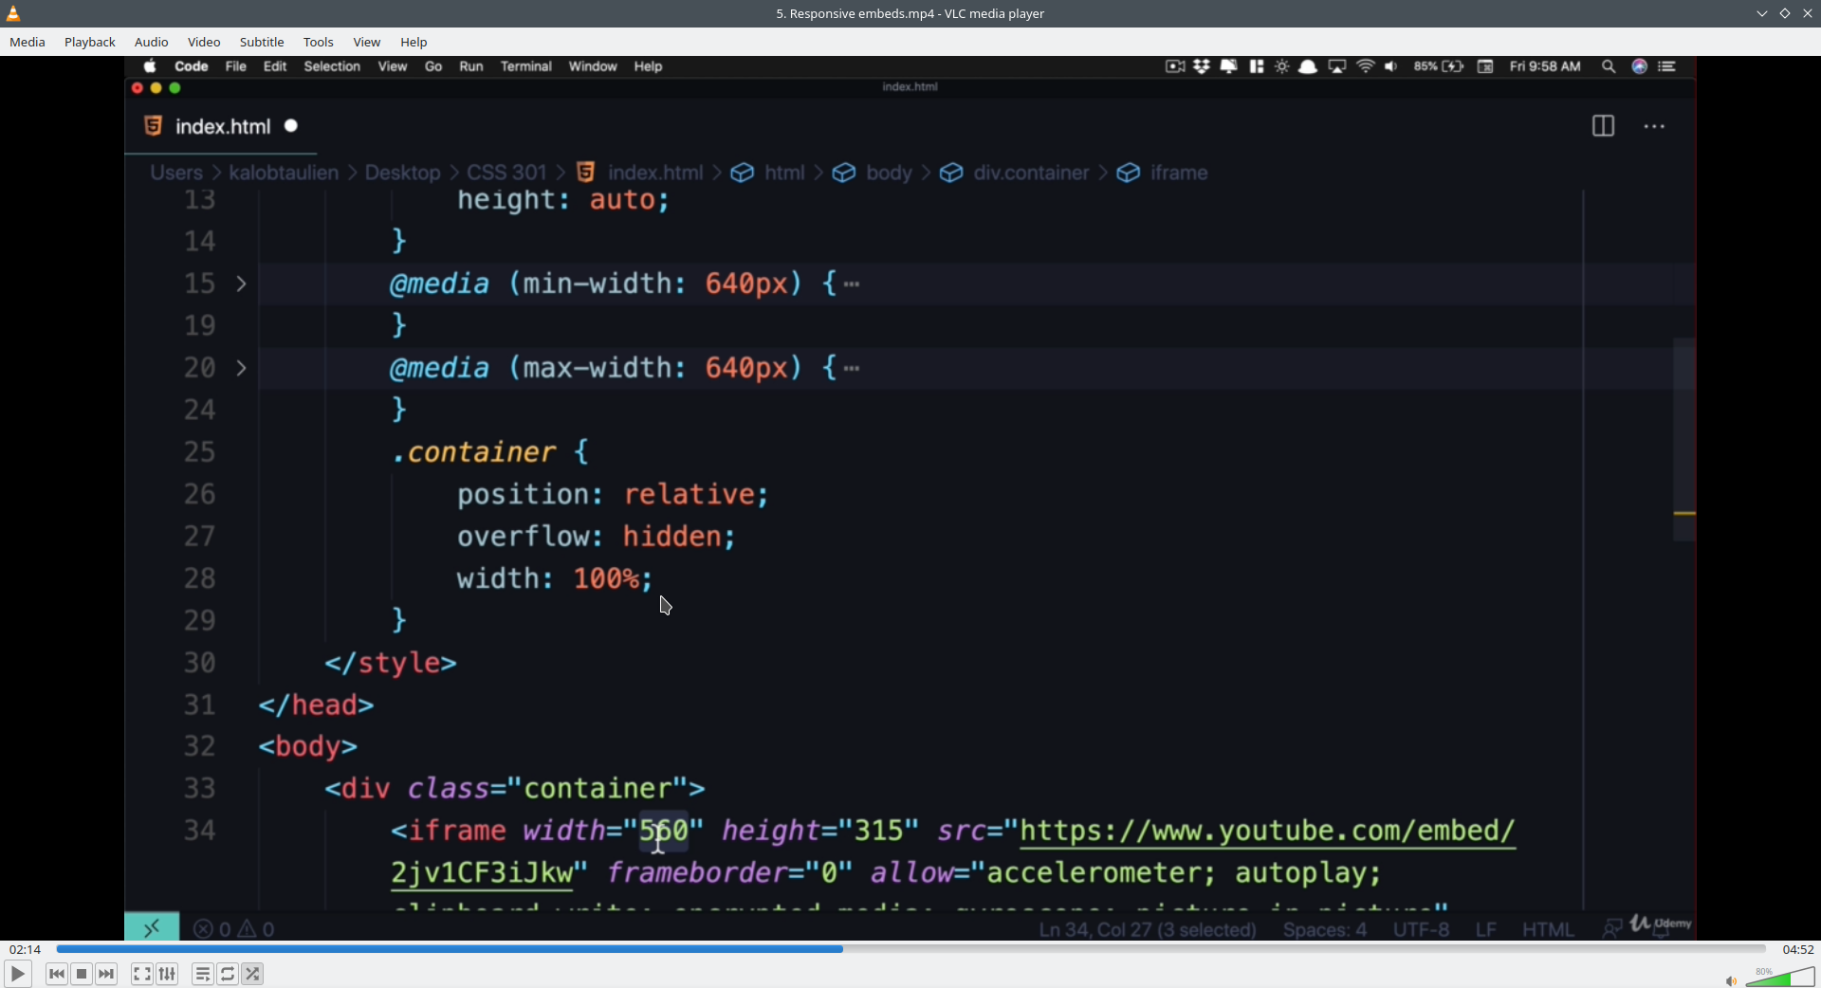Click the UTF-8 encoding status item
The image size is (1821, 988).
click(1421, 930)
